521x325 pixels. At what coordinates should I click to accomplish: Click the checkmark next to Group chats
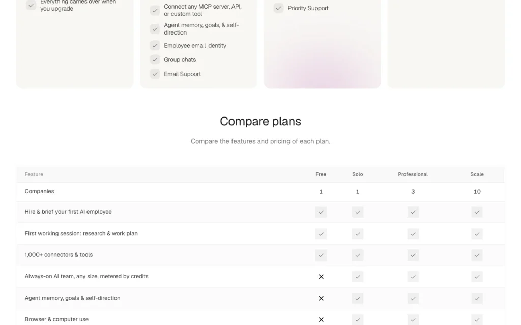click(155, 60)
